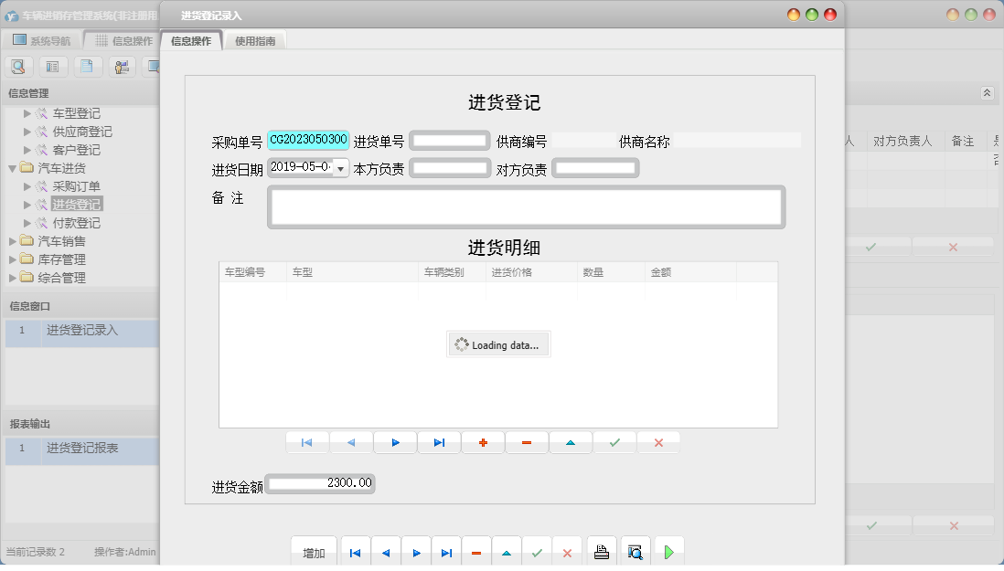Viewport: 1004px width, 571px height.
Task: Cancel the detail edit with the red X icon
Action: click(658, 442)
